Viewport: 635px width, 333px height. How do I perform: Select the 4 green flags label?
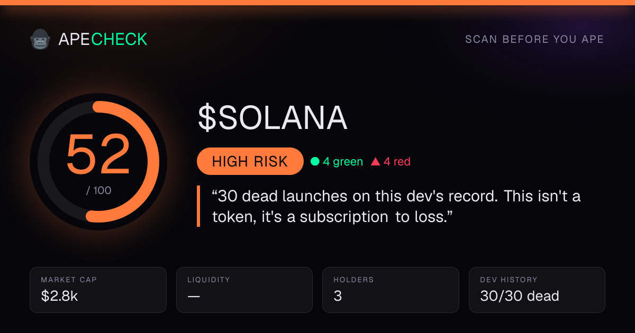(343, 162)
